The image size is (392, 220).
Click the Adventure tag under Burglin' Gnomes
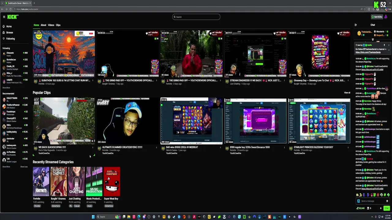pyautogui.click(x=56, y=206)
